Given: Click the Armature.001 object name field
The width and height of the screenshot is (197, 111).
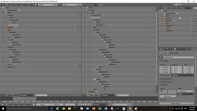Looking at the screenshot, I should 178,57.
